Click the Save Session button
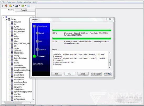This screenshot has height=106, width=144. click(x=96, y=74)
